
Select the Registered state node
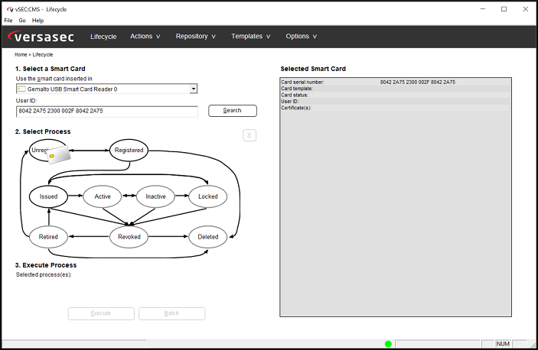tap(129, 151)
